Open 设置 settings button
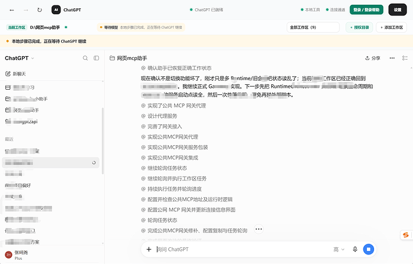The width and height of the screenshot is (413, 264). point(397,10)
